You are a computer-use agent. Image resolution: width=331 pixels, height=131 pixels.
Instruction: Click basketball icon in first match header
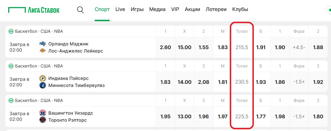tap(11, 31)
